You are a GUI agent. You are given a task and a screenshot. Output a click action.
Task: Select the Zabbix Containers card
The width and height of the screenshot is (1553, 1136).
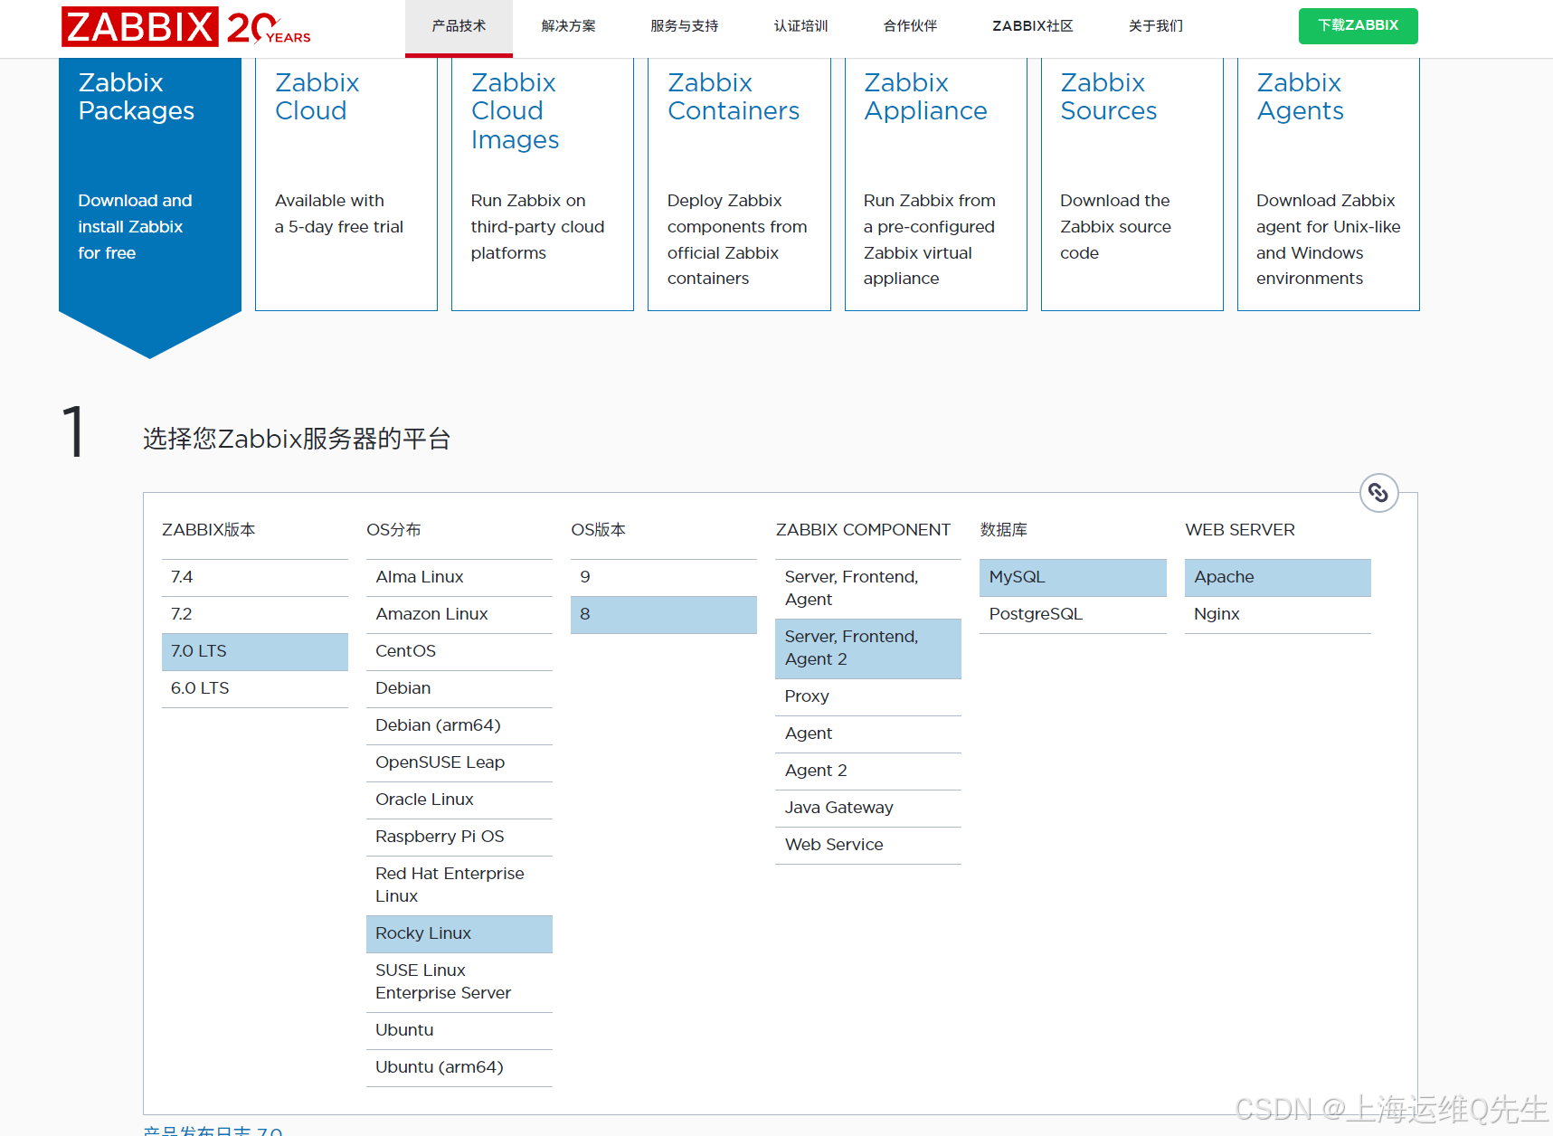pyautogui.click(x=739, y=185)
